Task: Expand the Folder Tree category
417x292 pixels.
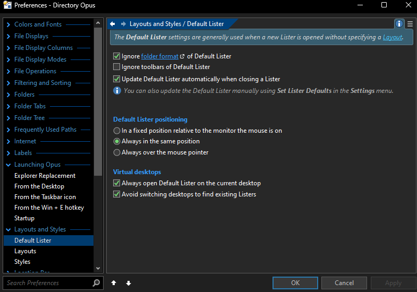Action: 8,118
